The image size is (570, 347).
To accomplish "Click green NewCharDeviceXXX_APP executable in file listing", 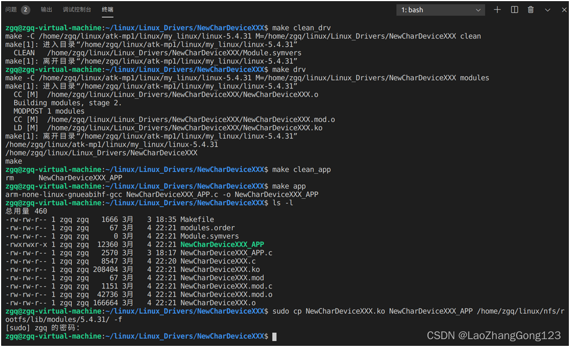I will click(x=222, y=244).
